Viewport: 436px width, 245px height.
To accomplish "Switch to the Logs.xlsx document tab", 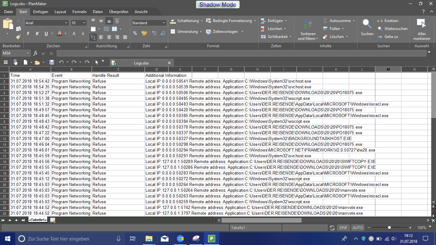I will coord(141,63).
